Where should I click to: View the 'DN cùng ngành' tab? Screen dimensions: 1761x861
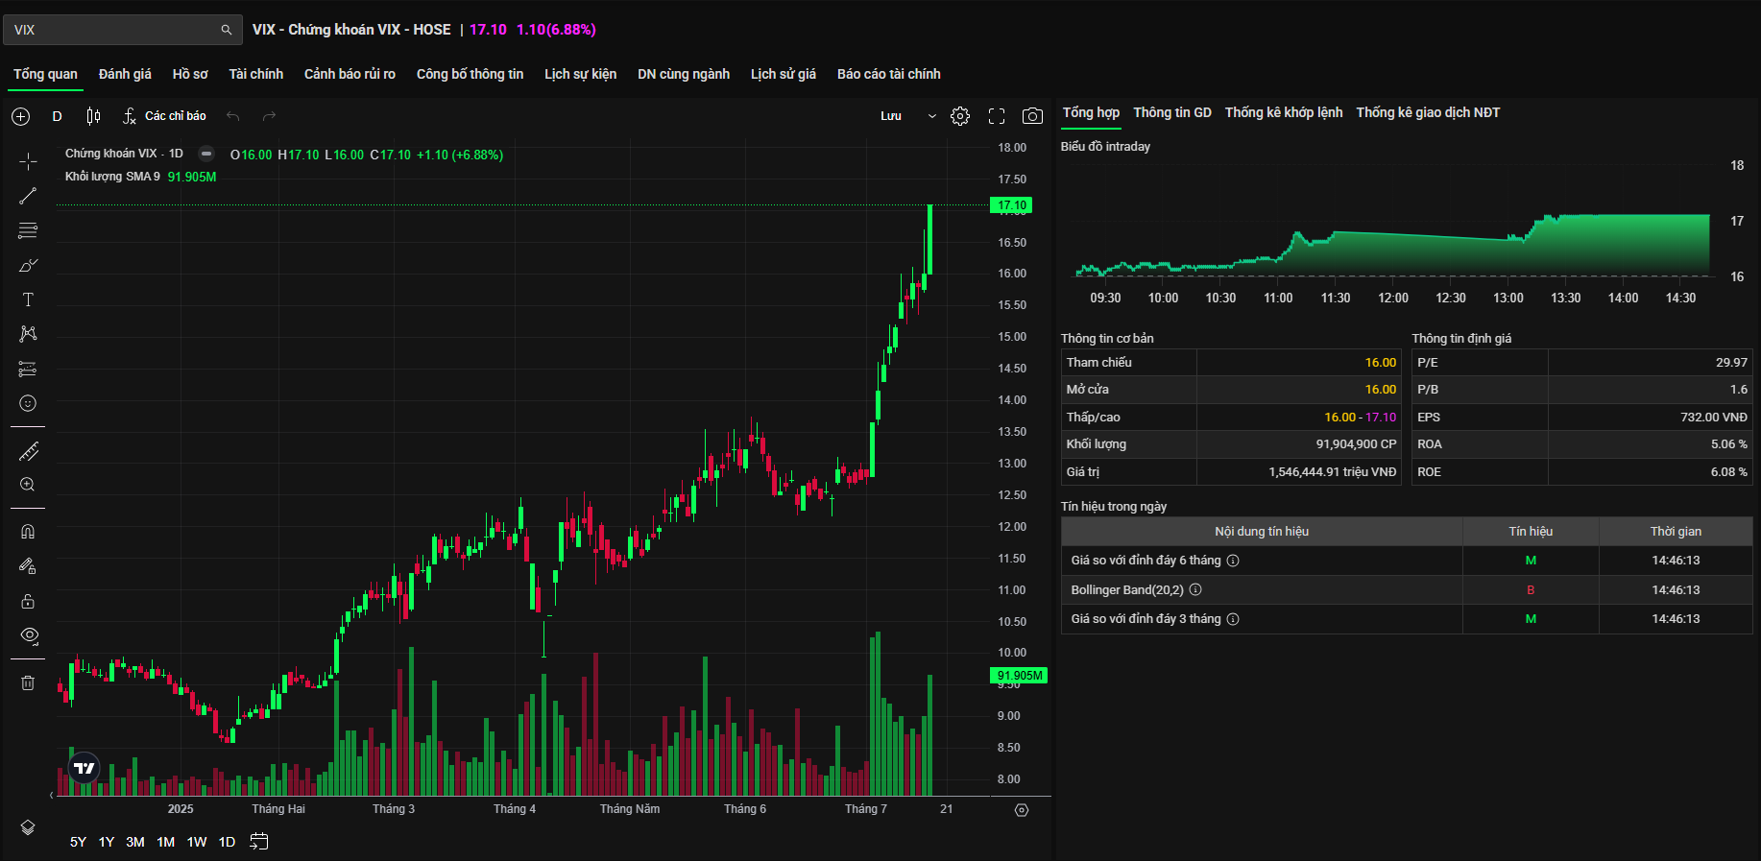click(x=684, y=74)
